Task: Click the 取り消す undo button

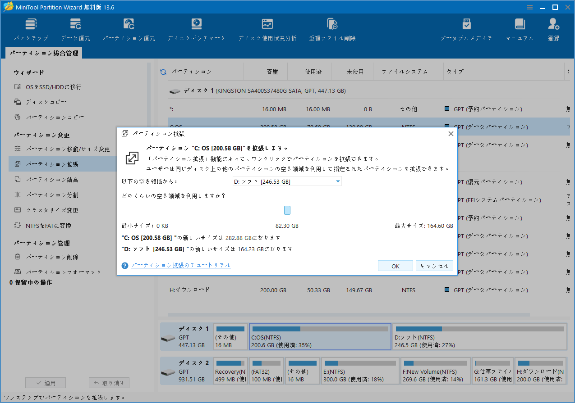Action: (x=109, y=383)
